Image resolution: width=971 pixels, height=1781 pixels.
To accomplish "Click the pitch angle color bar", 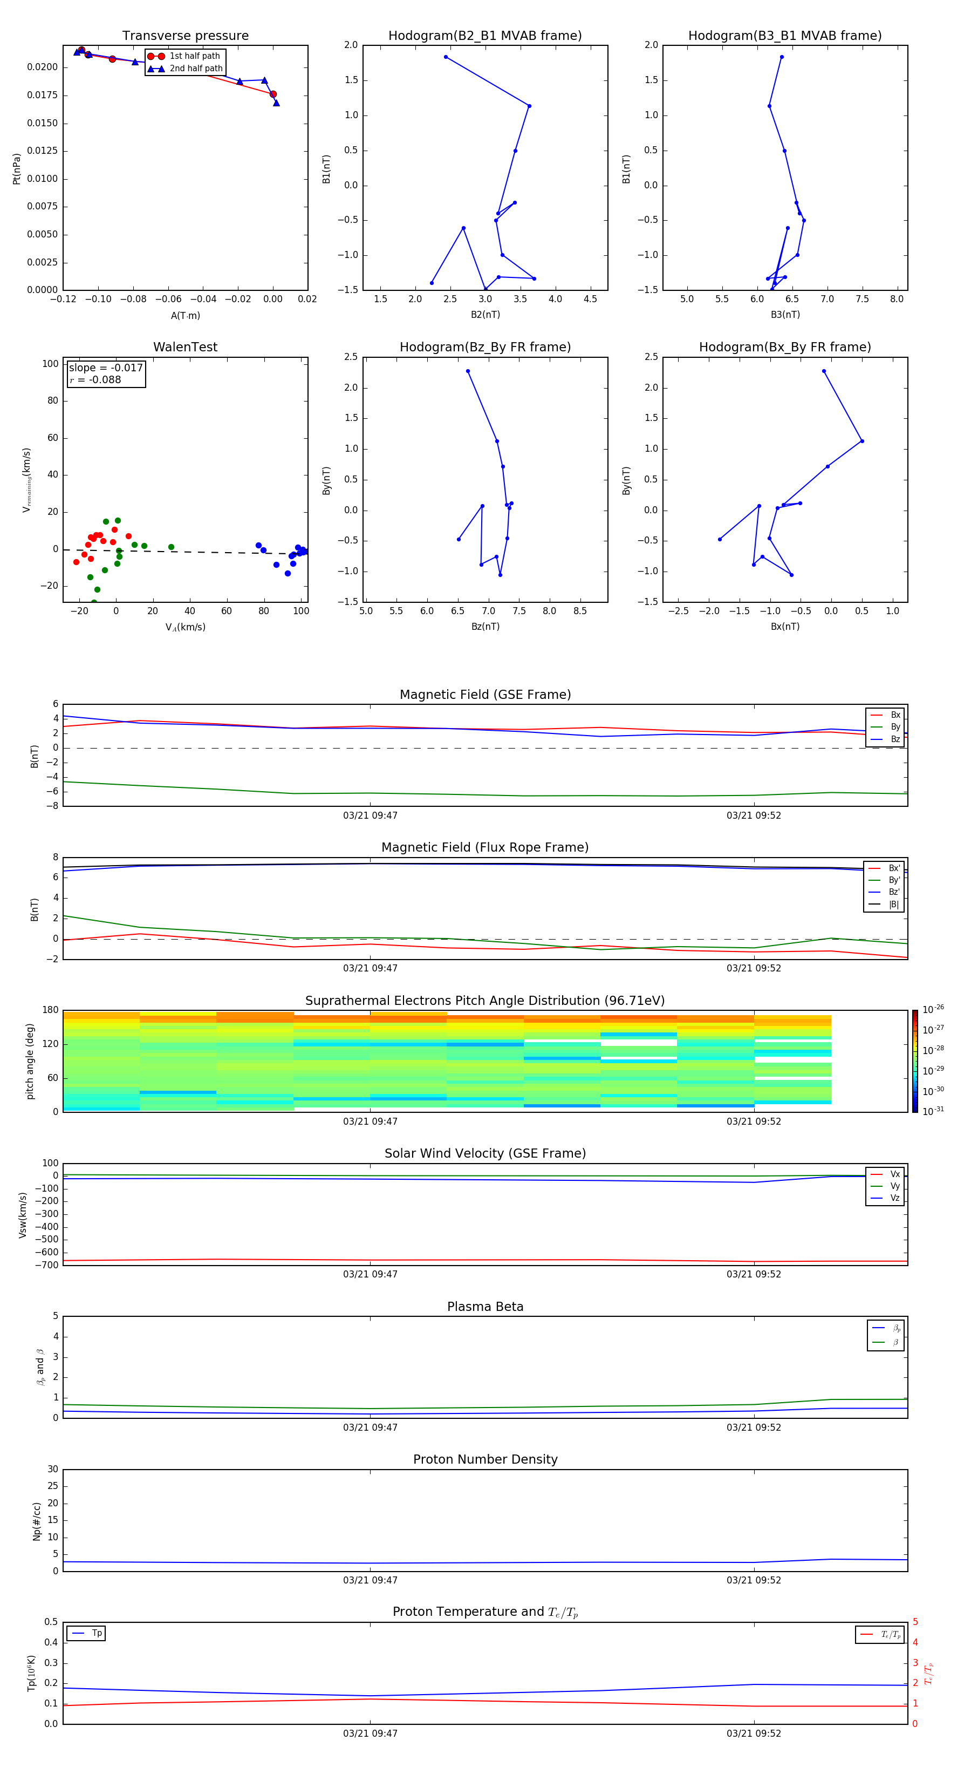I will click(x=915, y=1061).
